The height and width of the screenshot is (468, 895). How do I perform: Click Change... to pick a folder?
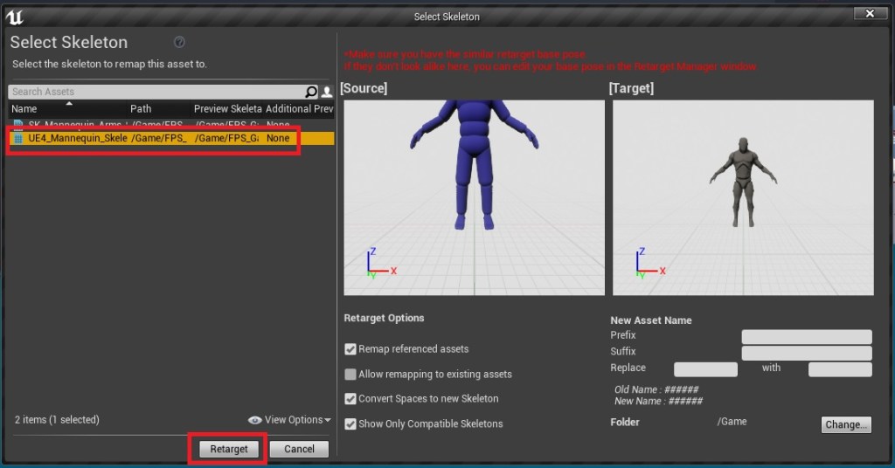pos(846,425)
